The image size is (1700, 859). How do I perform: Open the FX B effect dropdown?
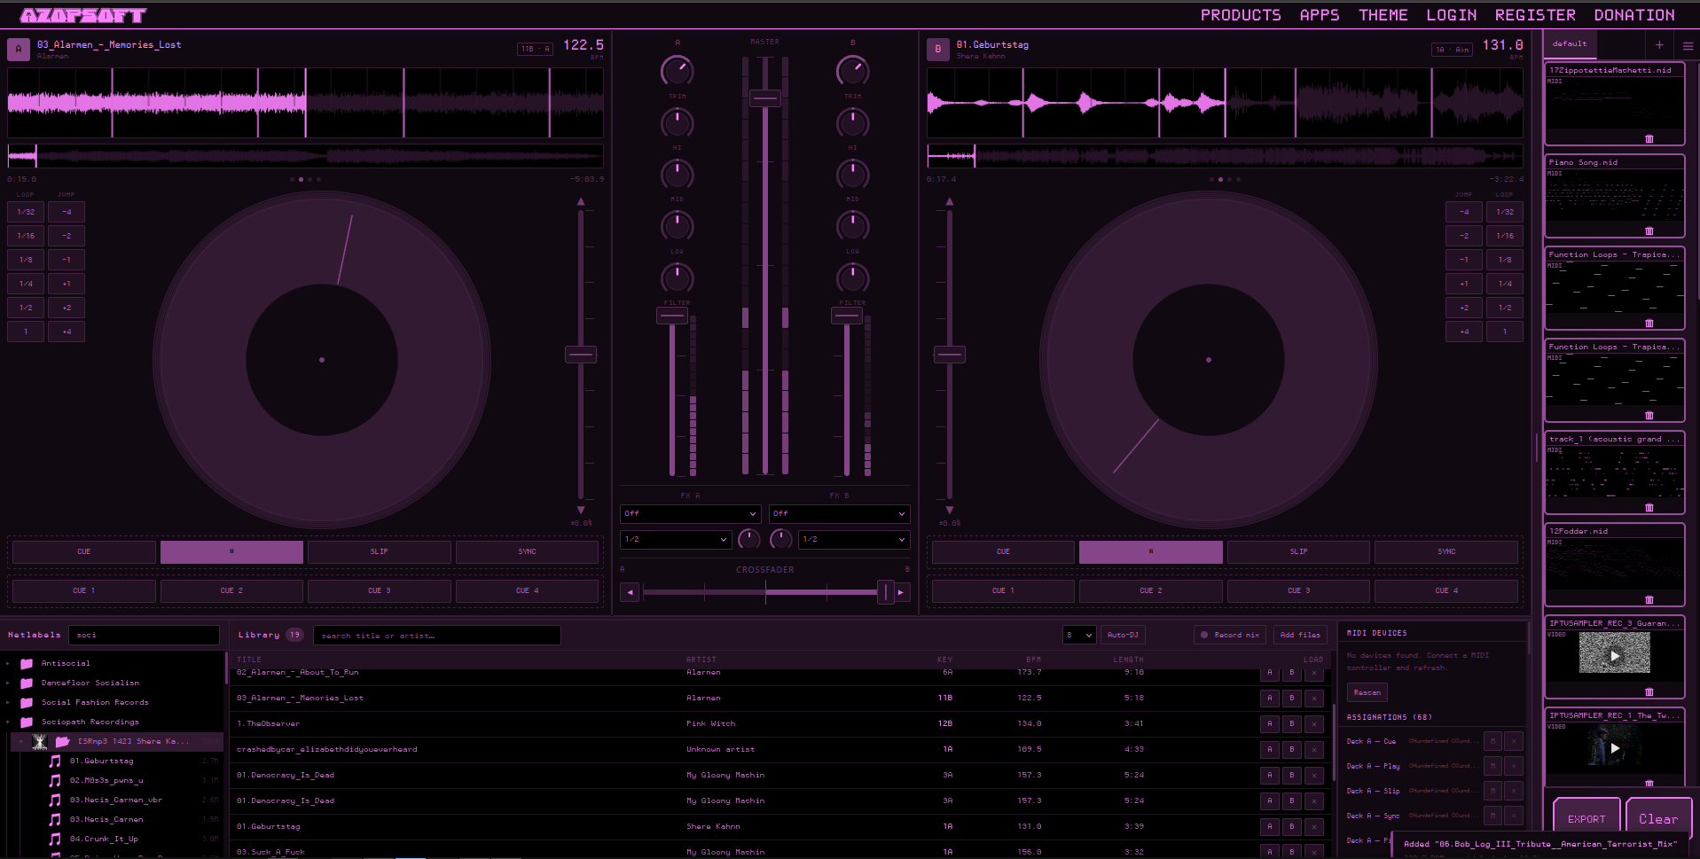(x=839, y=513)
